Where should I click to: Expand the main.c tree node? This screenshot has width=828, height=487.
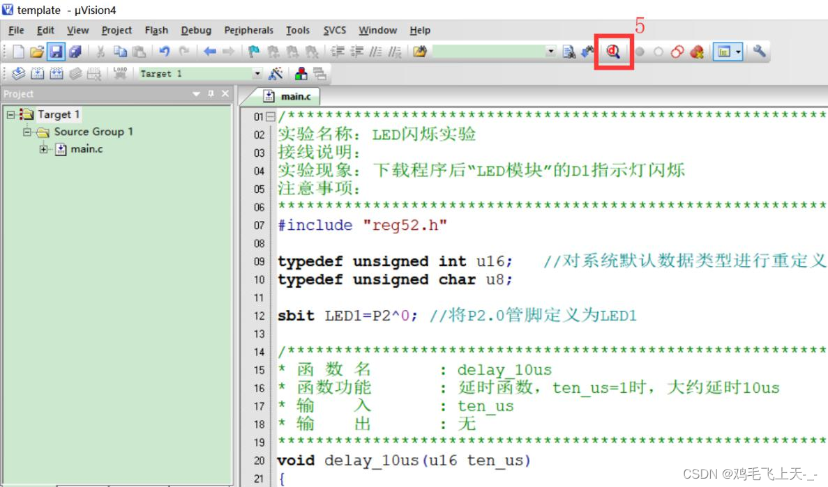tap(43, 149)
